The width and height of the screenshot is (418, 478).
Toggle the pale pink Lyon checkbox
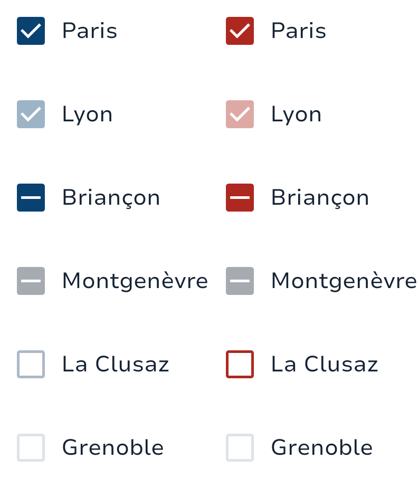tap(240, 114)
